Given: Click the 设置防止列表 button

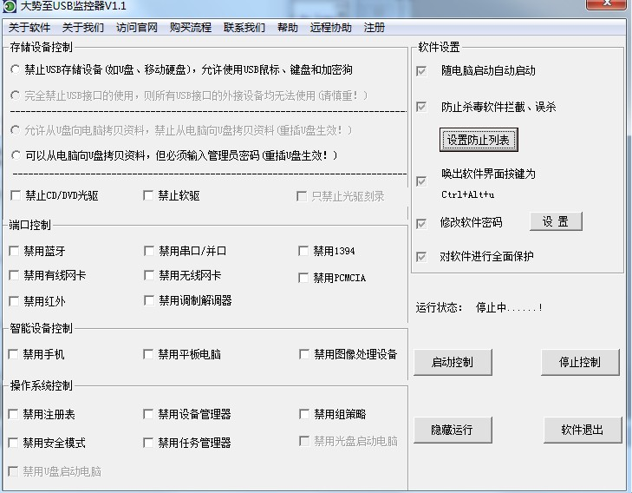Looking at the screenshot, I should (x=479, y=139).
